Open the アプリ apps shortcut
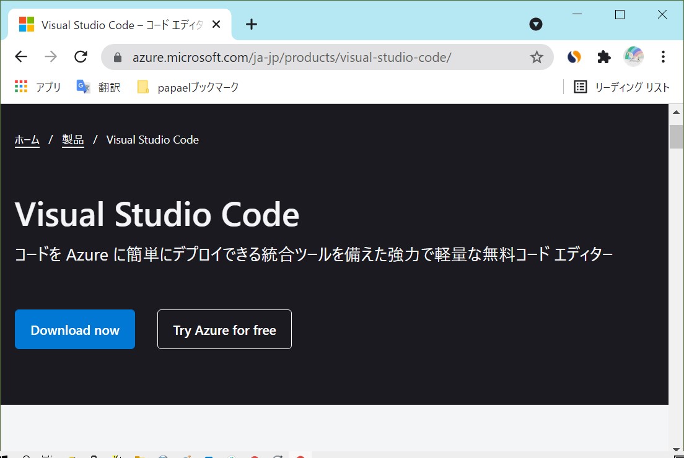Image resolution: width=684 pixels, height=458 pixels. (38, 87)
